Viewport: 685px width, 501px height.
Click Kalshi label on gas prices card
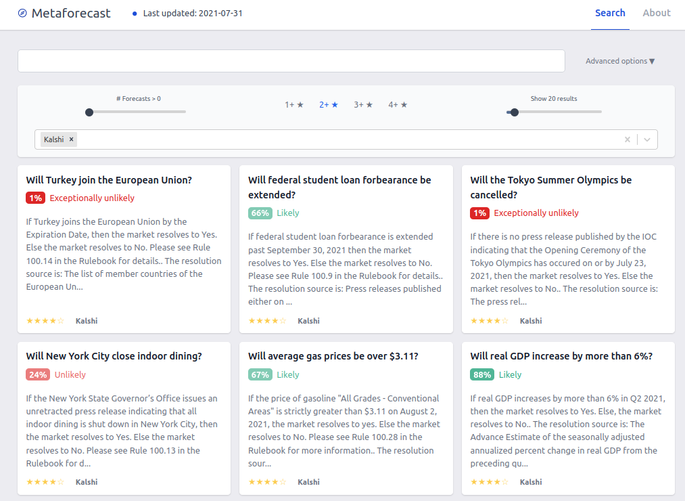coord(308,482)
